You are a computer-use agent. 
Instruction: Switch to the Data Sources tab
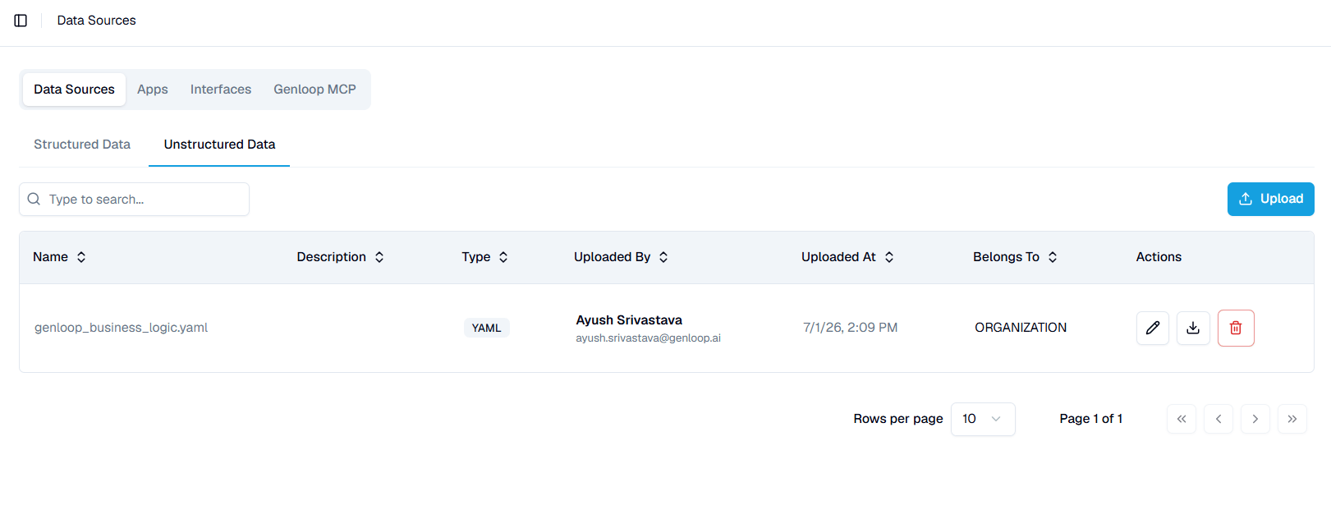pos(74,90)
